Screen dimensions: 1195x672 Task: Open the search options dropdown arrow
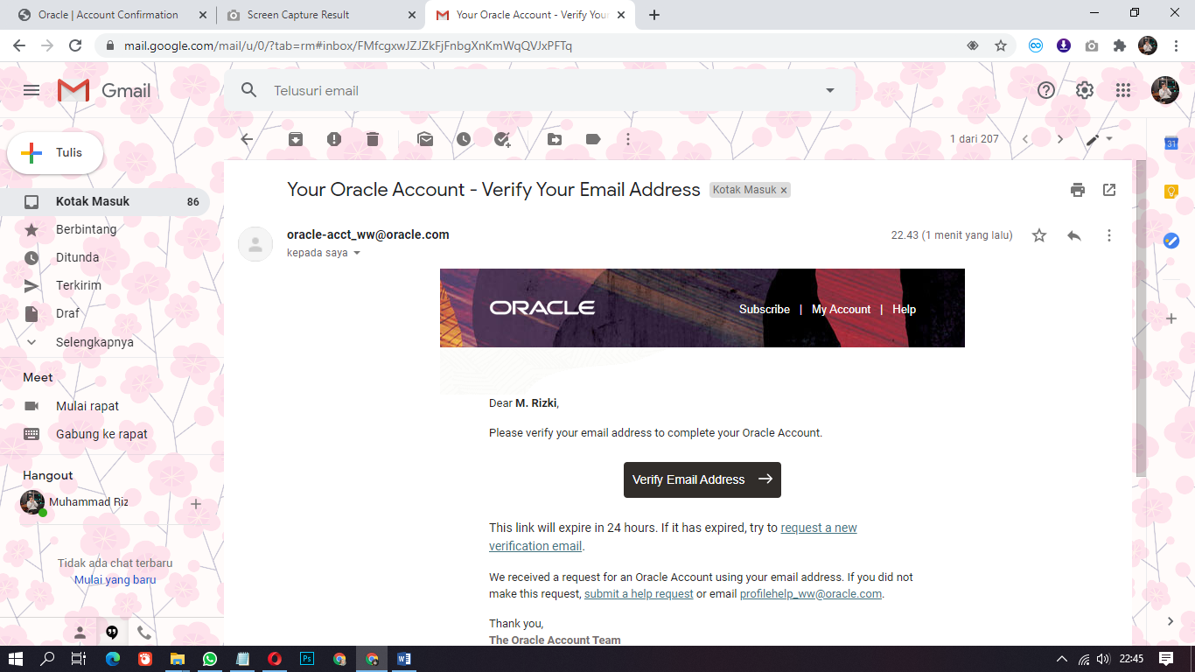coord(830,90)
